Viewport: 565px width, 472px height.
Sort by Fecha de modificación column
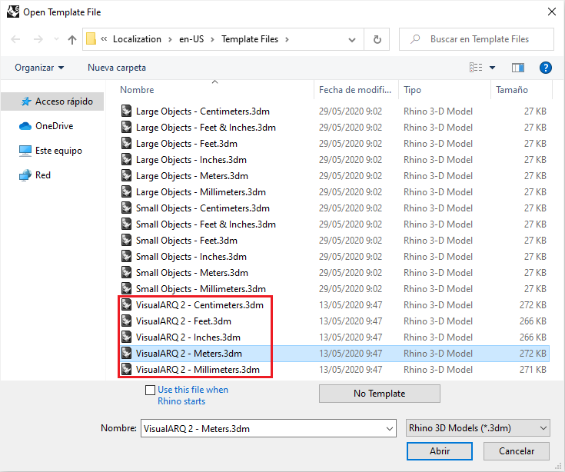click(355, 90)
